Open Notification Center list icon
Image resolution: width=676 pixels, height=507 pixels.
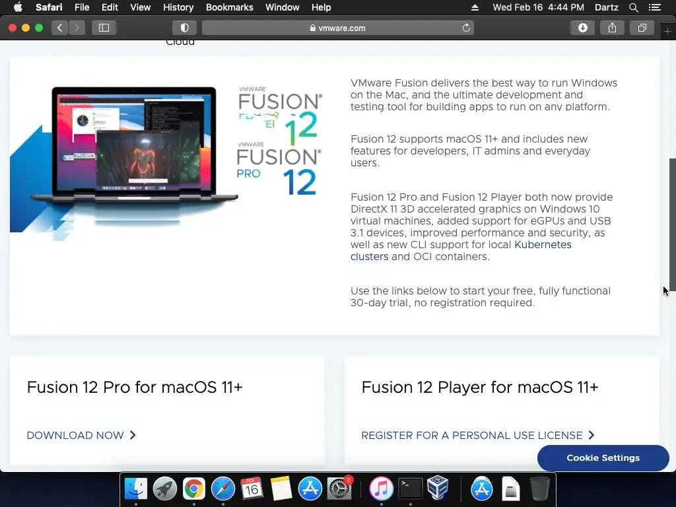(654, 7)
